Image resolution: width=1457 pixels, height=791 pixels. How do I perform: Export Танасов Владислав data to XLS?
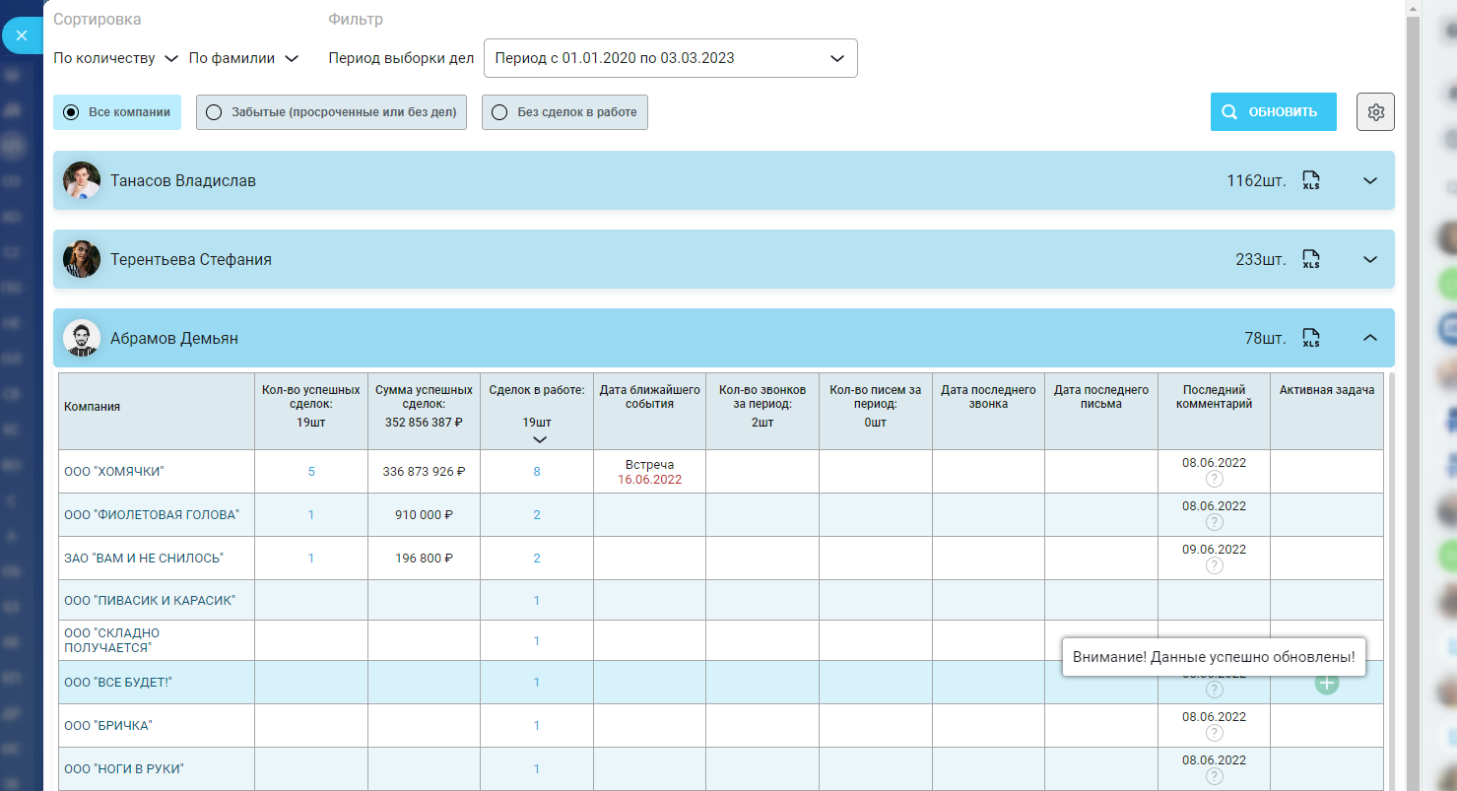[x=1310, y=180]
